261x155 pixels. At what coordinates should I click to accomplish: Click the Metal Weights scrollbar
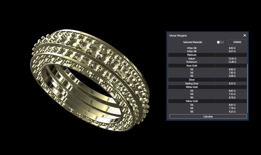pyautogui.click(x=247, y=88)
